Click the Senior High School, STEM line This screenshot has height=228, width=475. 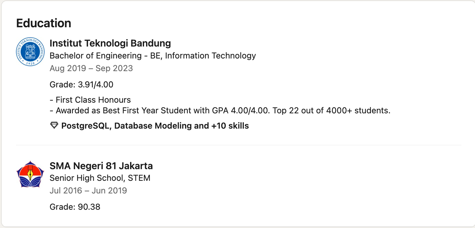click(x=100, y=178)
